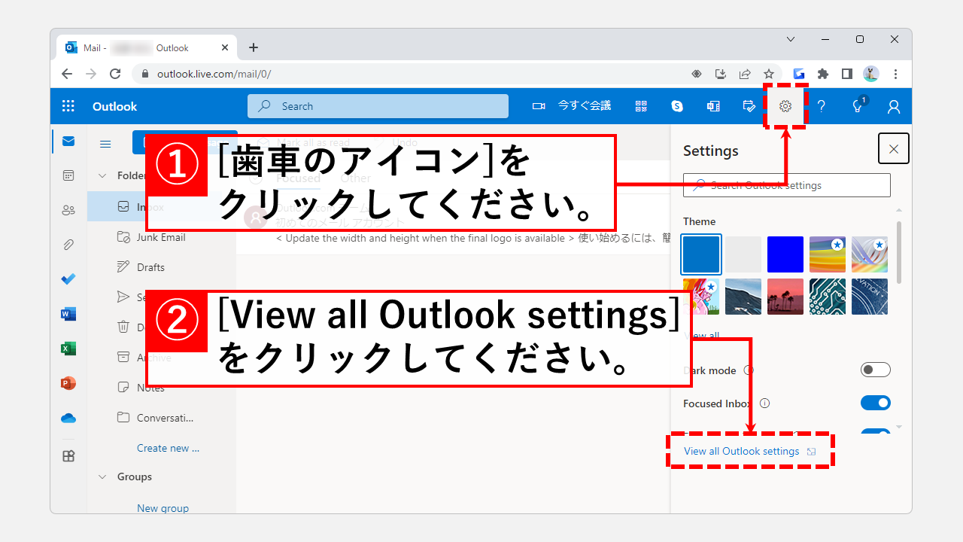Open Excel from the left sidebar
963x542 pixels.
tap(68, 349)
